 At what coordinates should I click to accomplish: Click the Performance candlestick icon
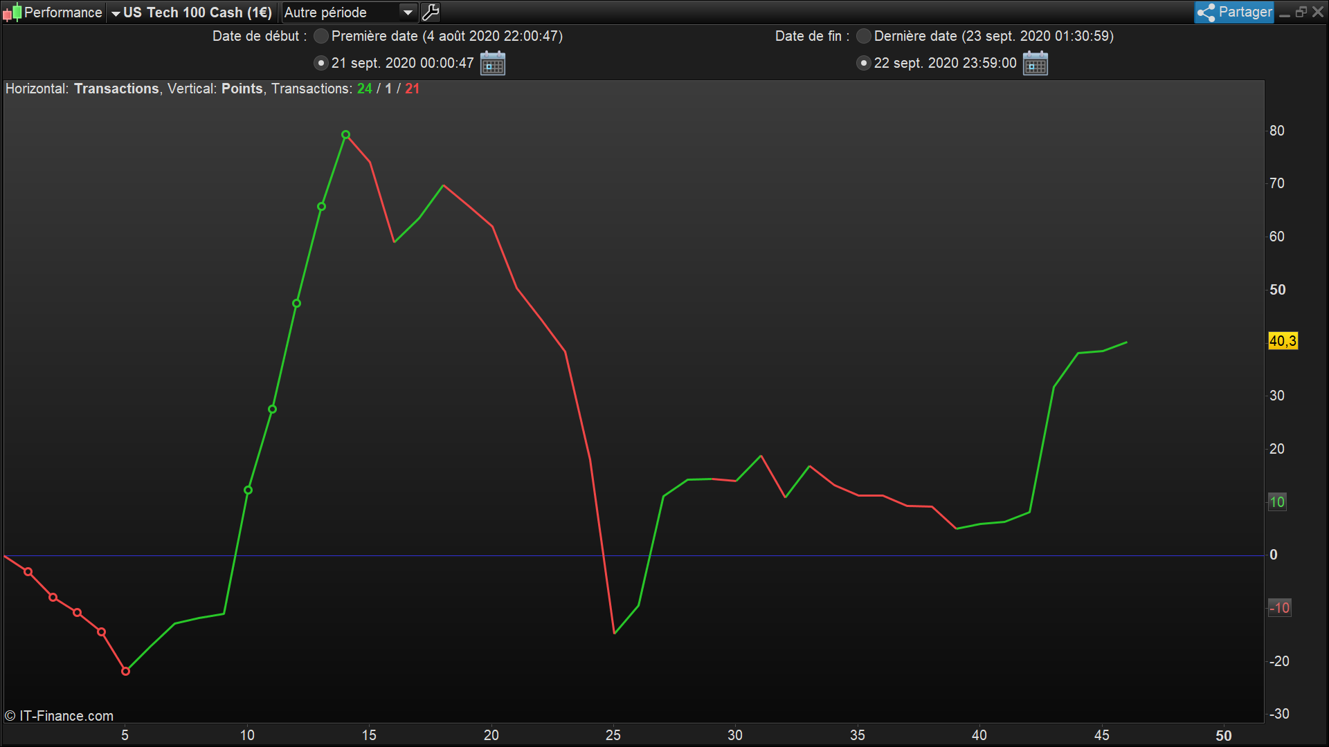pyautogui.click(x=12, y=12)
